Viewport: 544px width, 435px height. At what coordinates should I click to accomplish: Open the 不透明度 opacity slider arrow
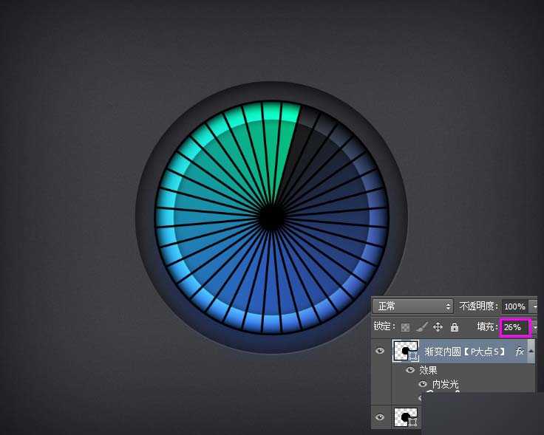point(534,306)
